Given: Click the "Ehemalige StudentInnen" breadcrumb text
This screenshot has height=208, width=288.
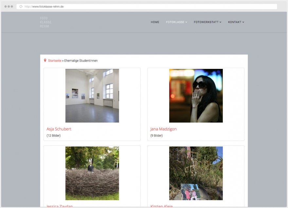Looking at the screenshot, I should [x=81, y=61].
